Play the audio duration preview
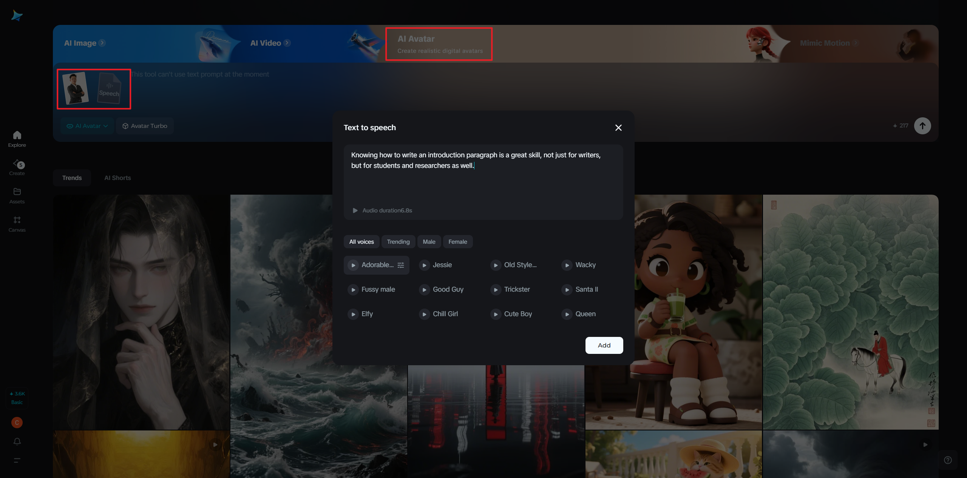Image resolution: width=967 pixels, height=478 pixels. tap(355, 211)
